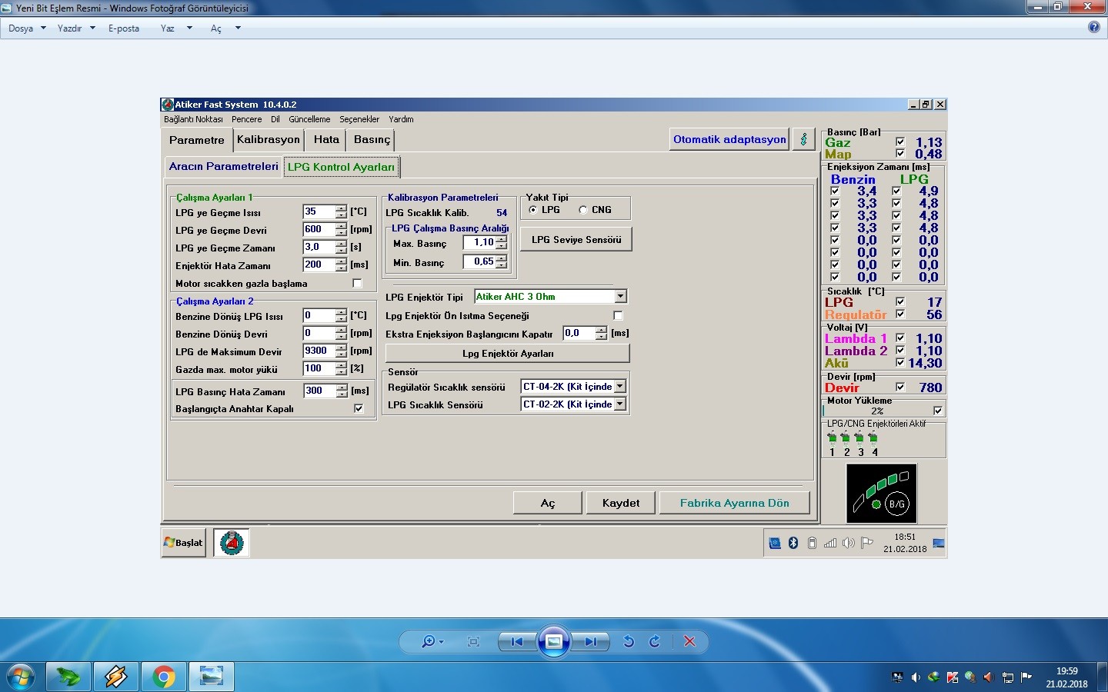Rotate the image clockwise
Viewport: 1108px width, 692px height.
(x=655, y=641)
